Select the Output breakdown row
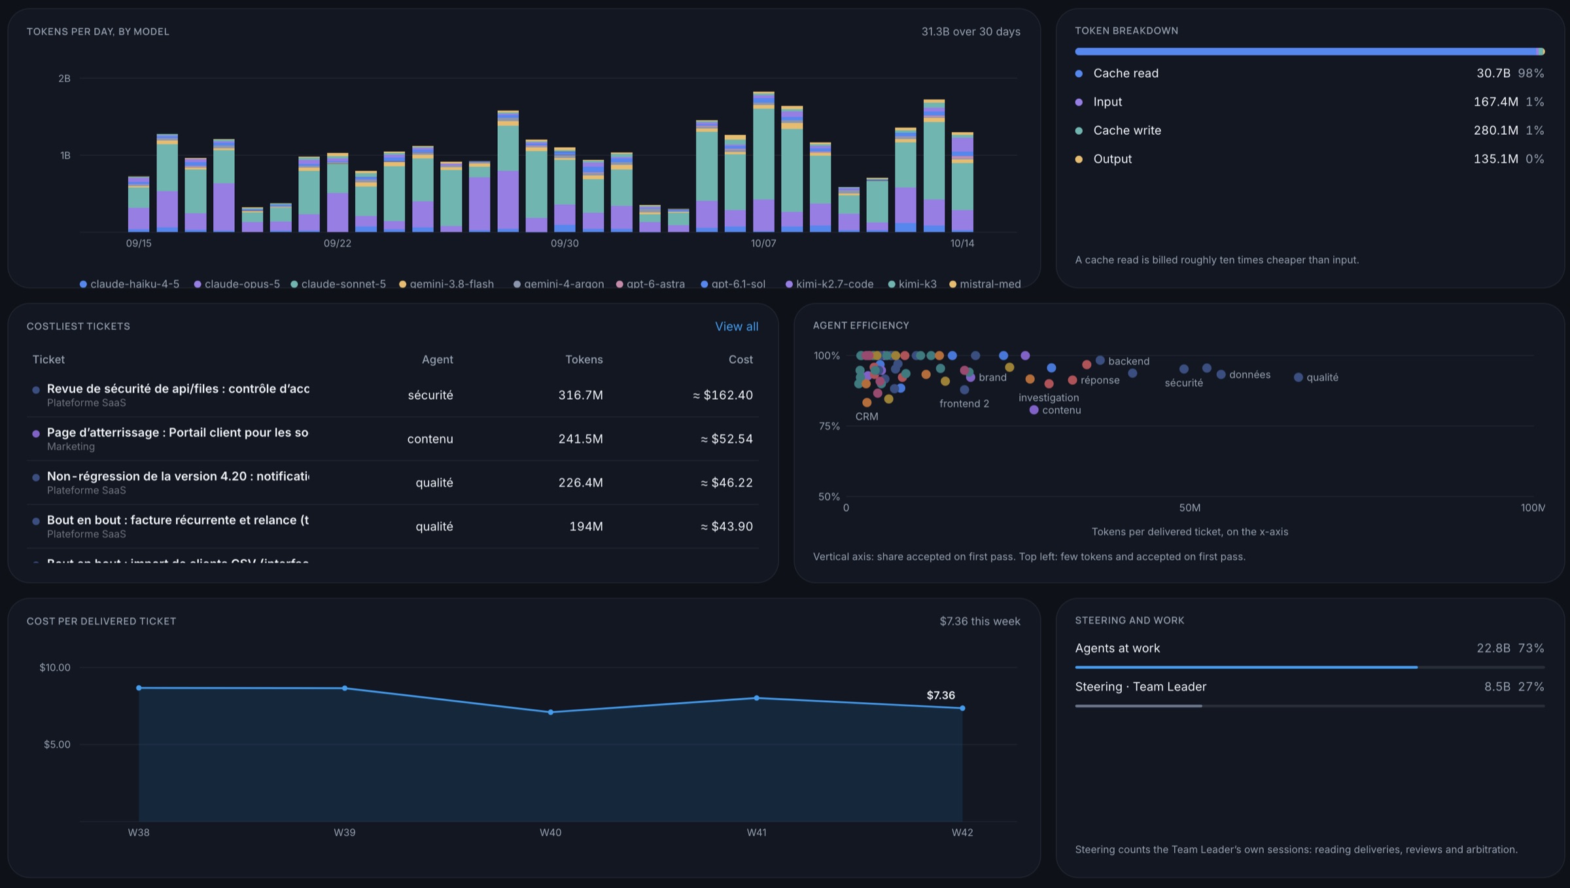 pyautogui.click(x=1310, y=159)
